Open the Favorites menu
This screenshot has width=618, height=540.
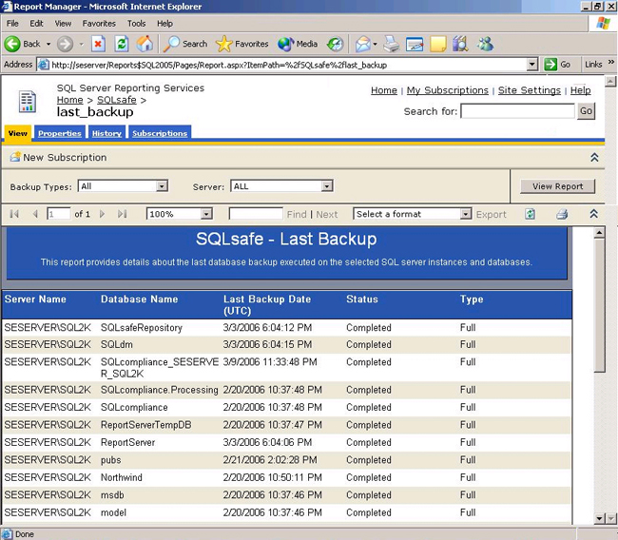pyautogui.click(x=99, y=23)
